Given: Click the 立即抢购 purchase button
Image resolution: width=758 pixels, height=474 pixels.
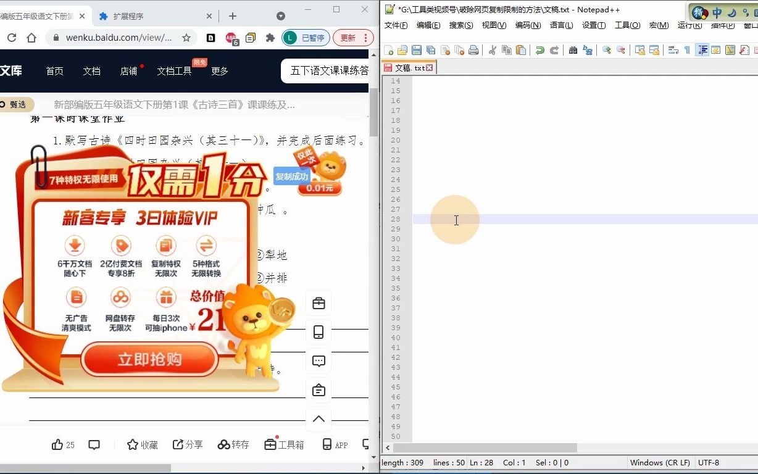Looking at the screenshot, I should tap(149, 359).
